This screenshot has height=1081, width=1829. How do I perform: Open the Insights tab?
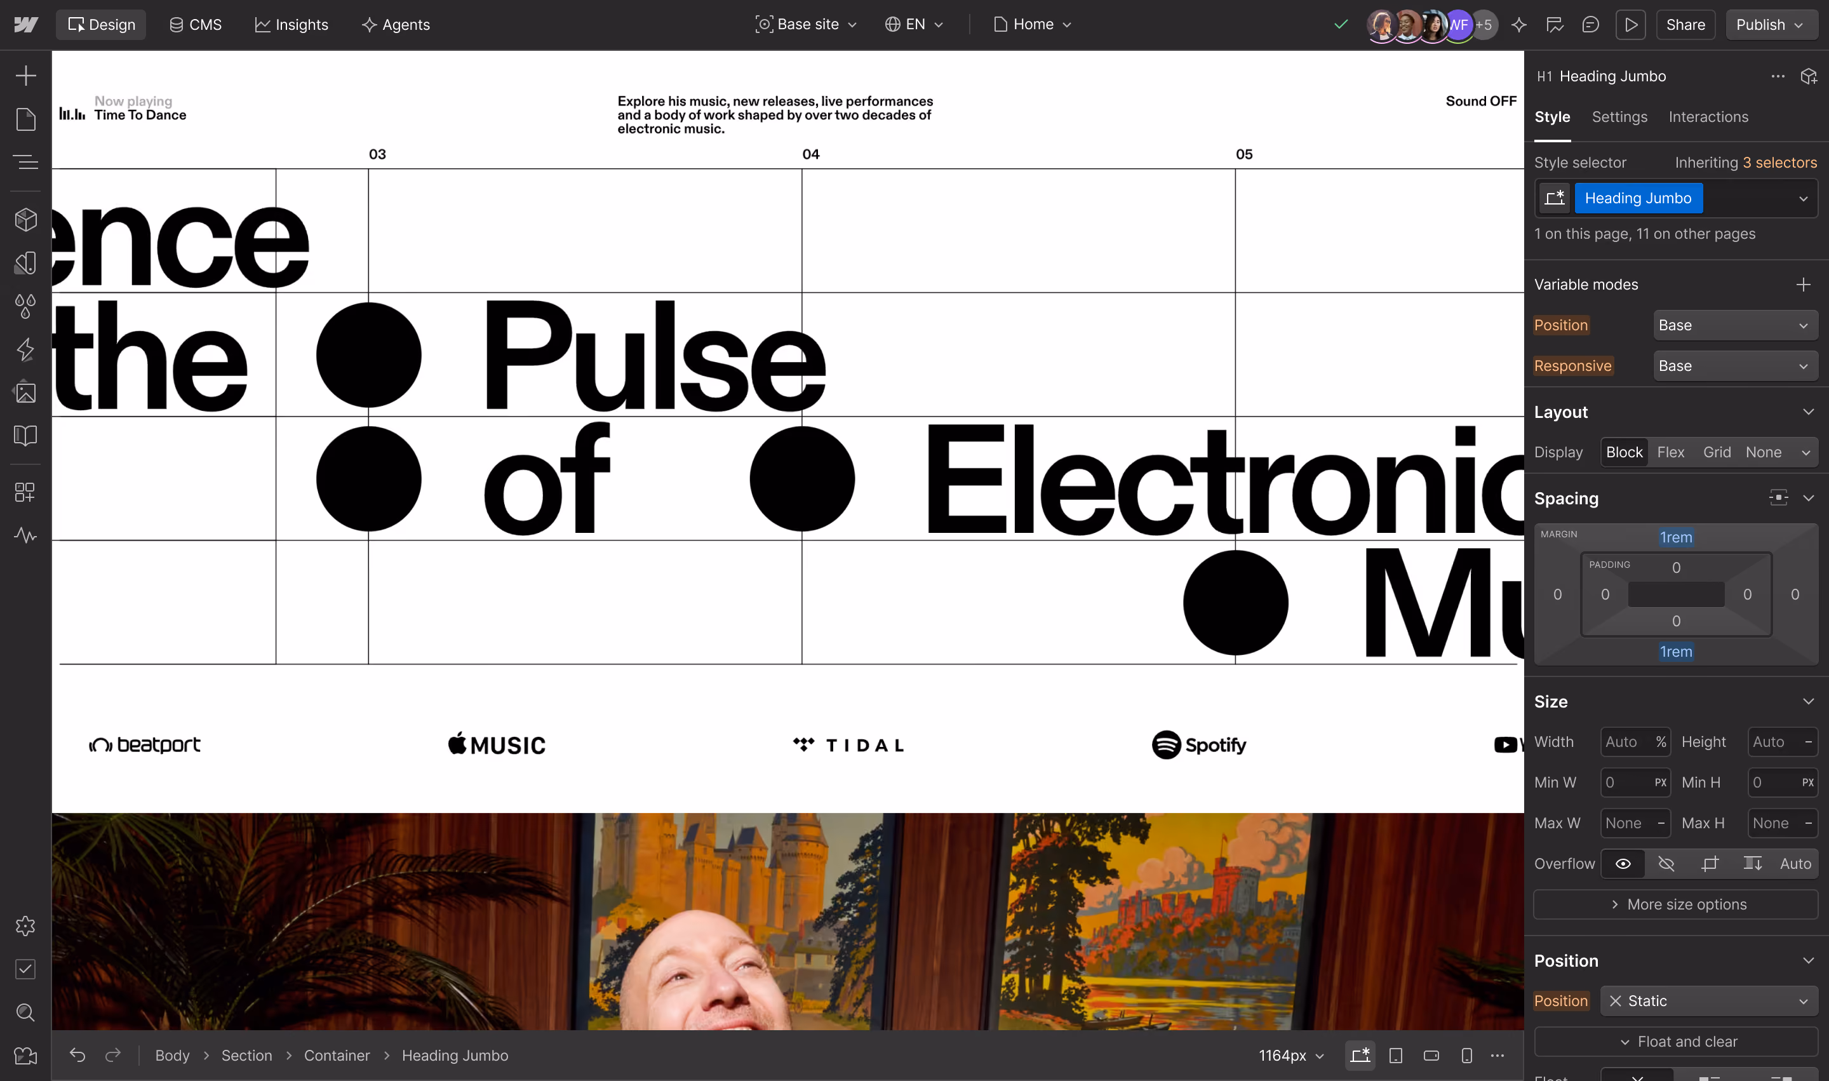pyautogui.click(x=291, y=25)
